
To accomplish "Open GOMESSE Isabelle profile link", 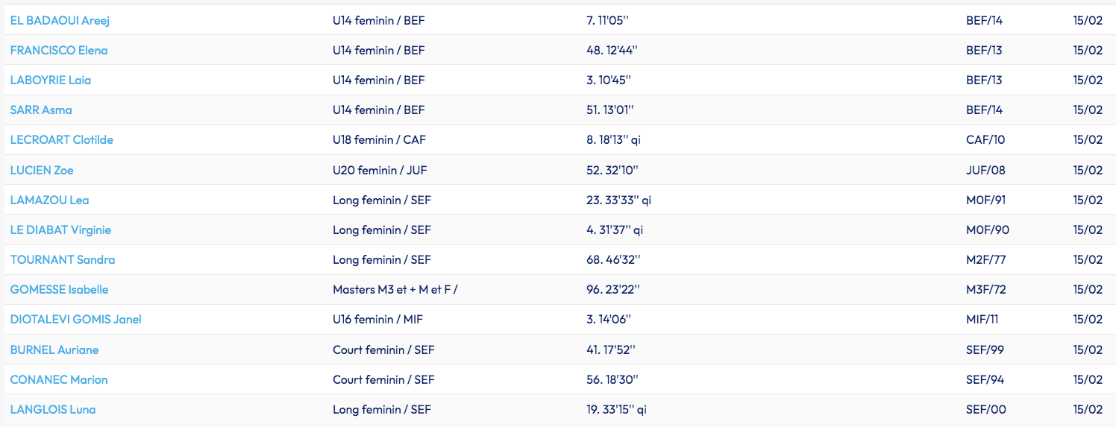I will click(60, 289).
